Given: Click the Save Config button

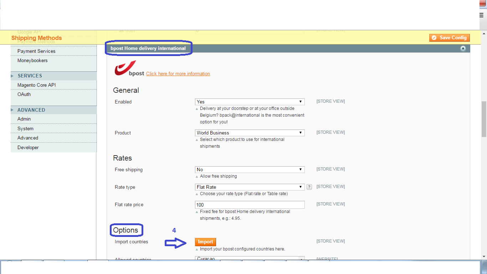Looking at the screenshot, I should [450, 38].
